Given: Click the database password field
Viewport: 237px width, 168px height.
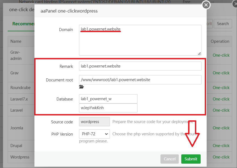Looking at the screenshot, I should click(108, 108).
